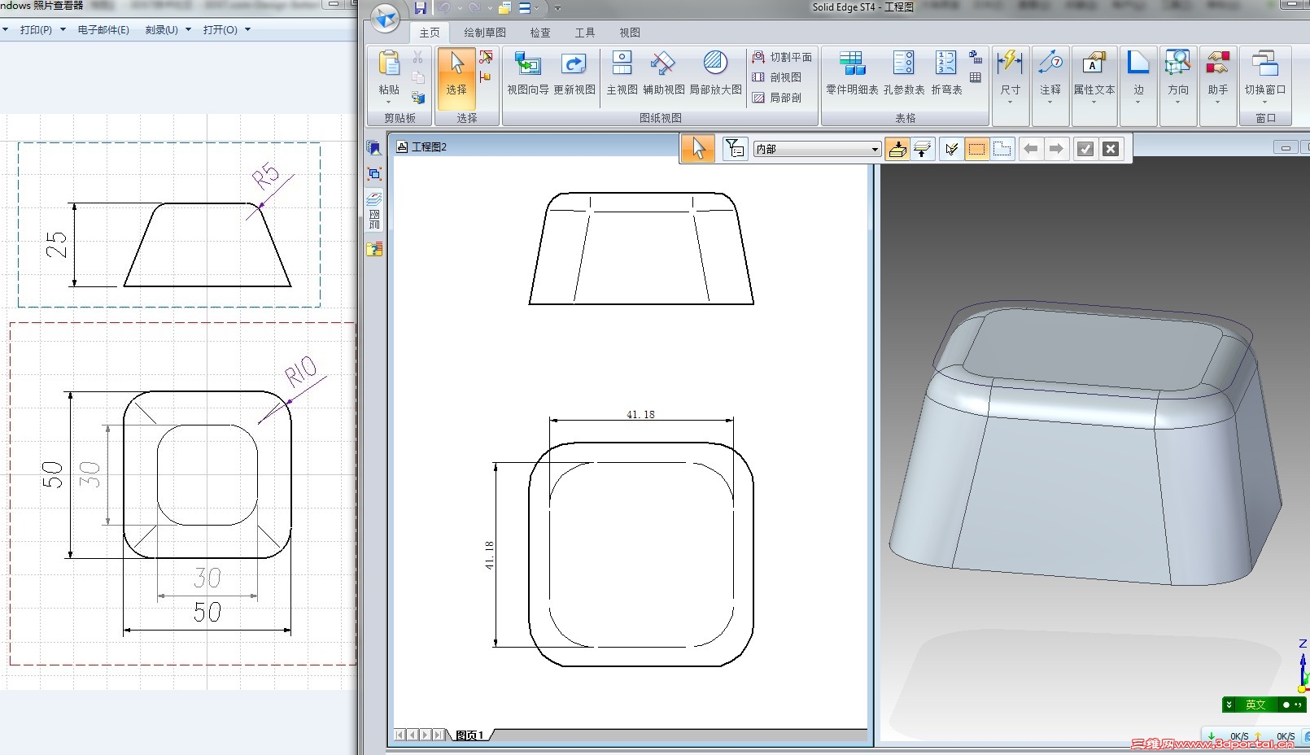Expand the 尺寸 dimension dropdown
The width and height of the screenshot is (1310, 755).
tap(1010, 103)
